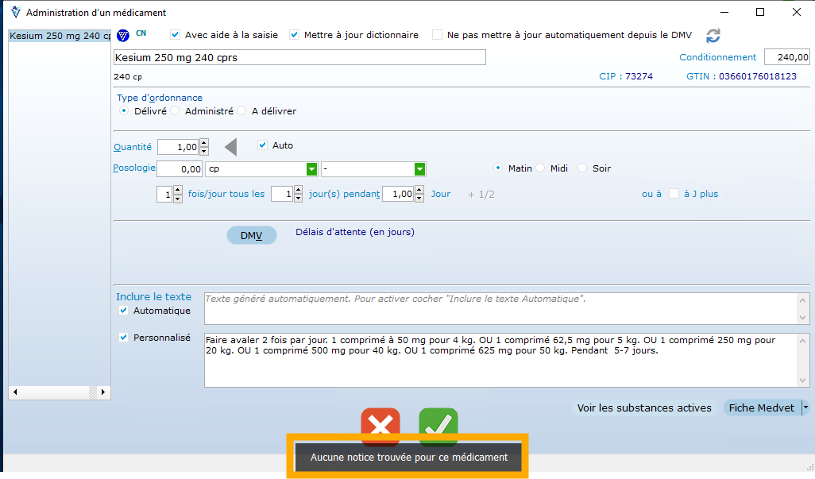Click the pendant duration 1,00 field
Image resolution: width=815 pixels, height=479 pixels.
click(x=399, y=195)
